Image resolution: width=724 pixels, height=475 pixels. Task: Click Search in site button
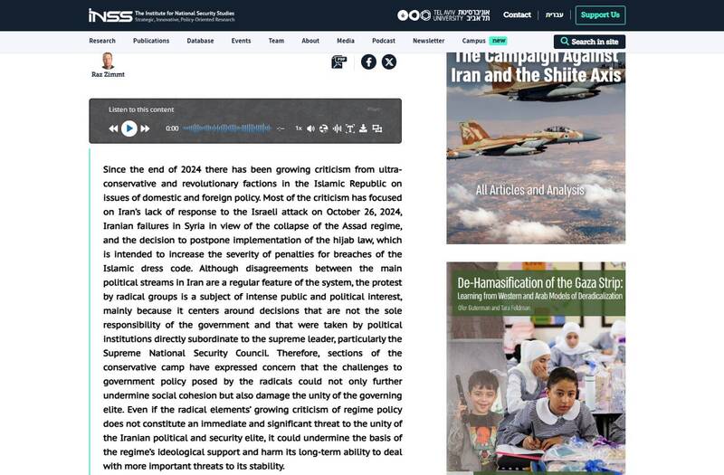590,42
